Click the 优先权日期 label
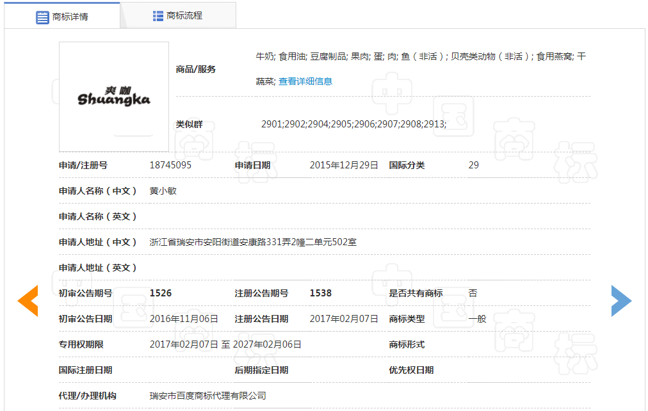This screenshot has width=648, height=411. coord(411,370)
